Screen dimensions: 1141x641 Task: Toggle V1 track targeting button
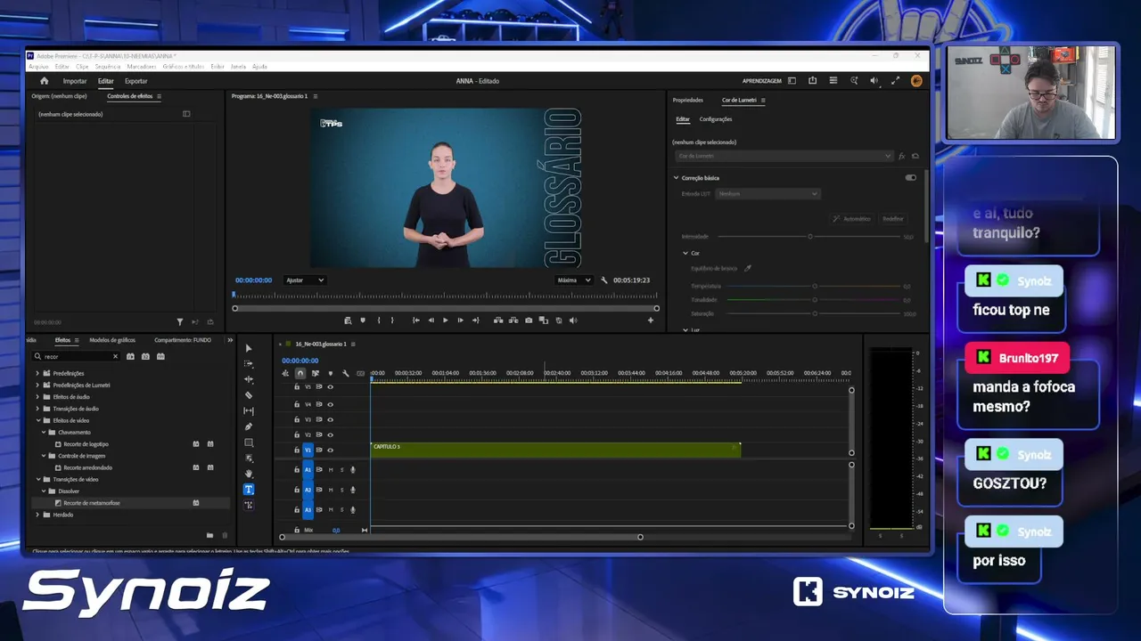tap(308, 450)
